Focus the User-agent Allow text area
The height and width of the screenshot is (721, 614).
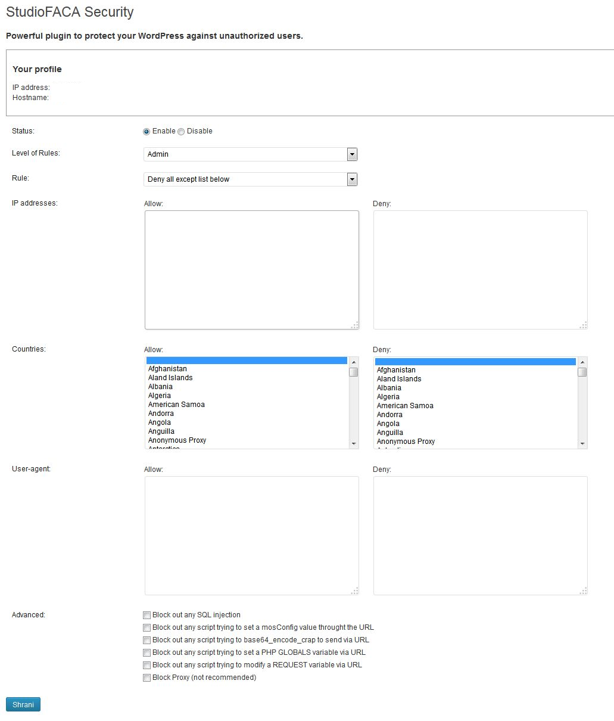point(252,536)
